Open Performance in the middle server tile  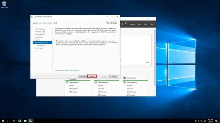point(103,92)
